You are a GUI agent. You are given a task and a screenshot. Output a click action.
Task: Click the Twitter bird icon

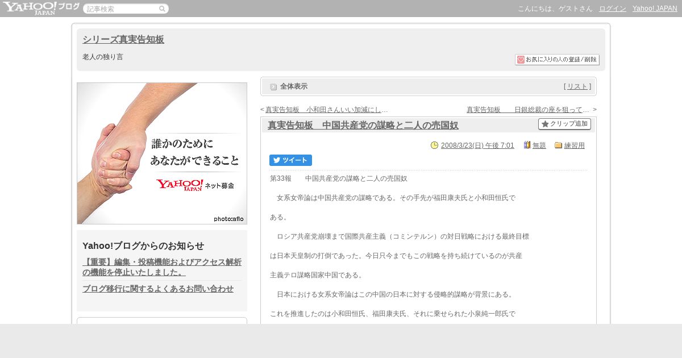point(277,160)
